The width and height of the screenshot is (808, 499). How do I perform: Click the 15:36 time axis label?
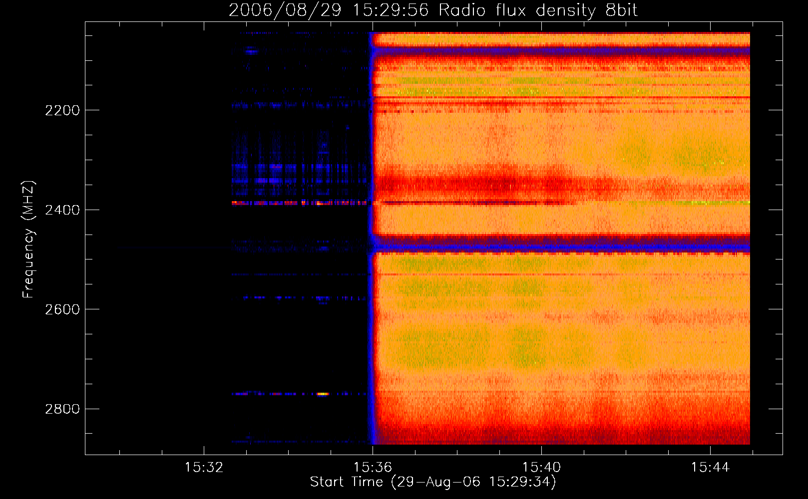[x=373, y=468]
